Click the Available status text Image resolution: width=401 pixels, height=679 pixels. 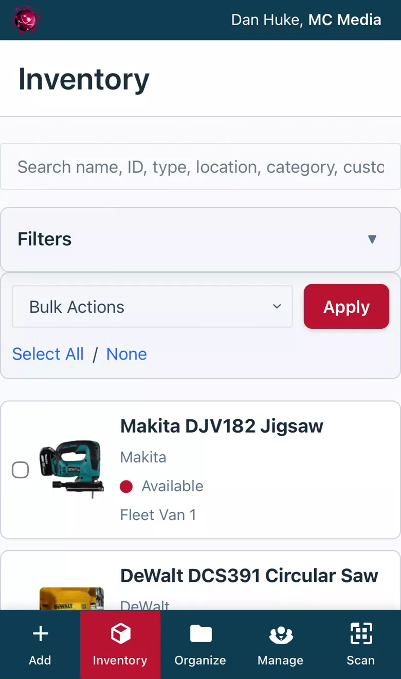(173, 486)
